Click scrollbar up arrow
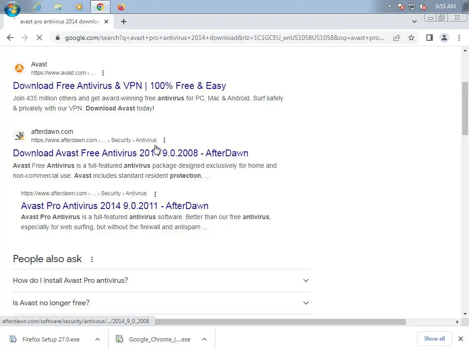 tap(465, 50)
